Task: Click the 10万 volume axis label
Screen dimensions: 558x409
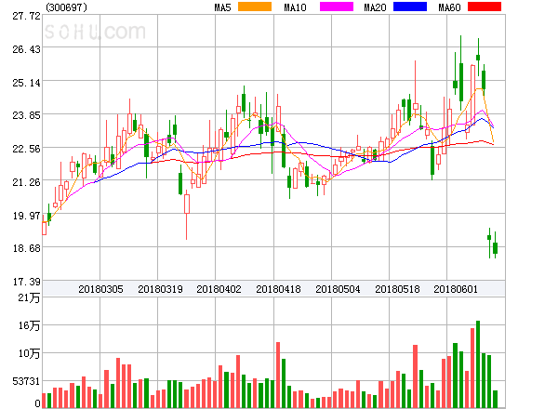Action: [29, 353]
